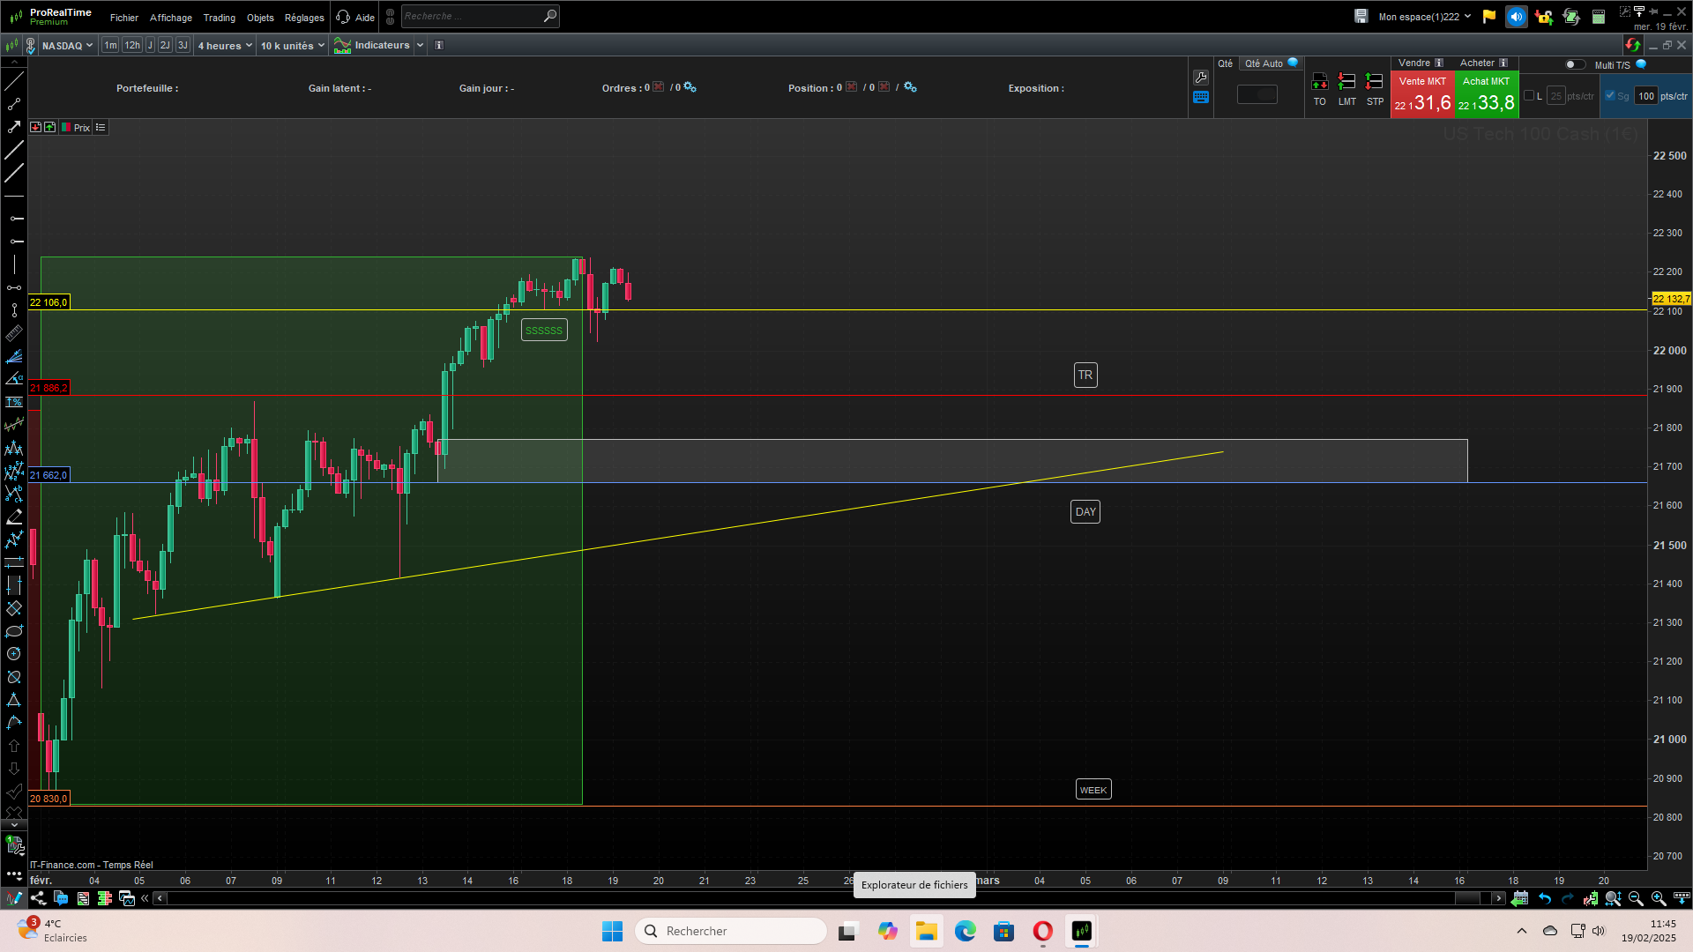Viewport: 1693px width, 952px height.
Task: Open the NASDAQ instrument dropdown
Action: click(x=67, y=46)
